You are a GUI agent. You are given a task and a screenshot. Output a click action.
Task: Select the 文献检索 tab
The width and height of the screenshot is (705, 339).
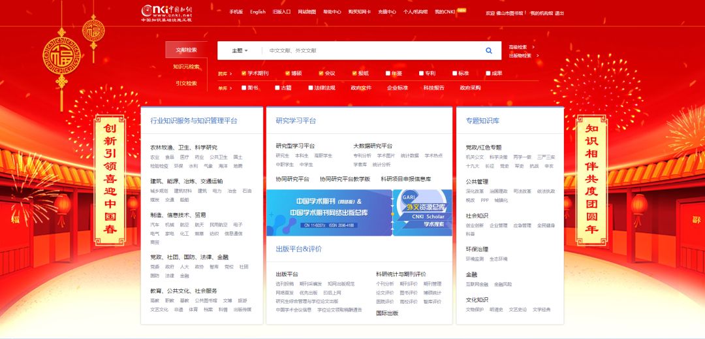pyautogui.click(x=186, y=50)
